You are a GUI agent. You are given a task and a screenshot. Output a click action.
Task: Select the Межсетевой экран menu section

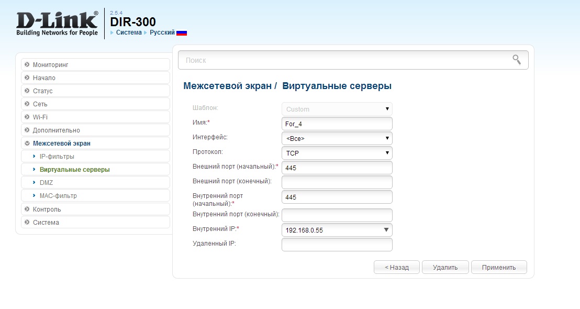click(95, 143)
